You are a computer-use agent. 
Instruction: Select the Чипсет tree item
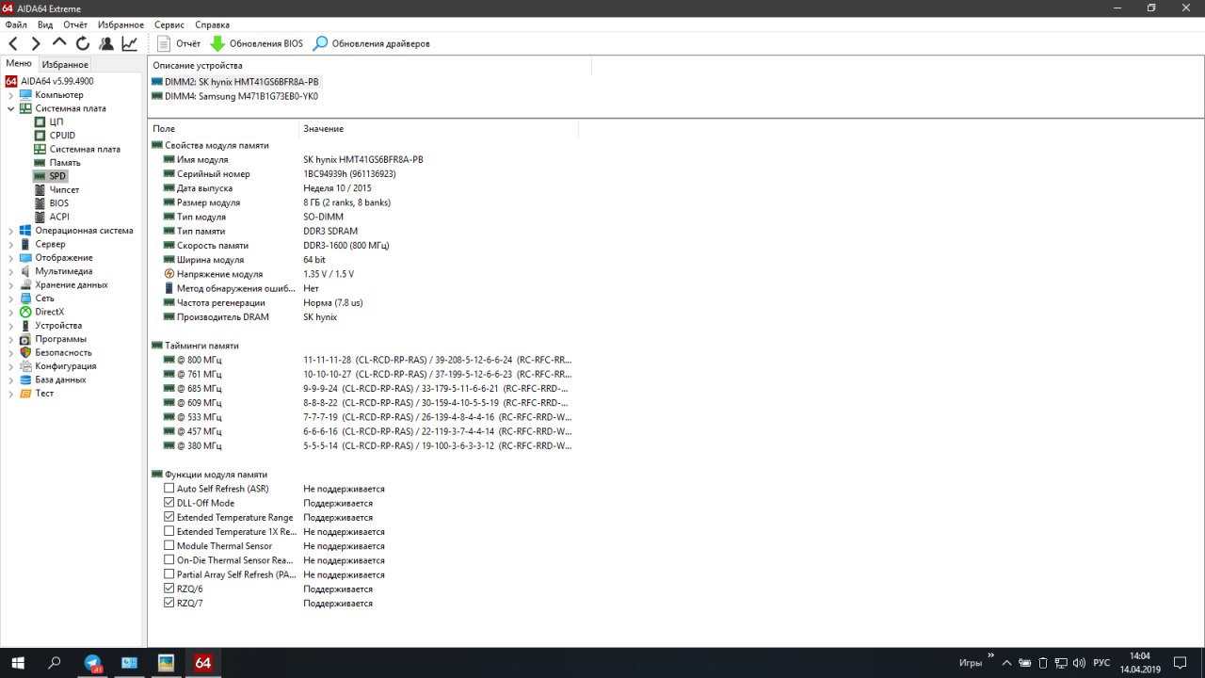click(x=65, y=190)
